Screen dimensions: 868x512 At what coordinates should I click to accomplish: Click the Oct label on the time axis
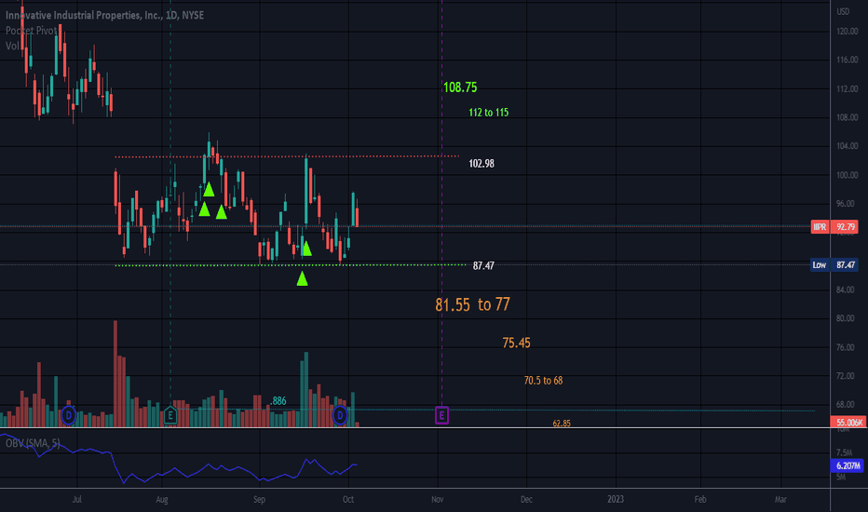coord(348,499)
